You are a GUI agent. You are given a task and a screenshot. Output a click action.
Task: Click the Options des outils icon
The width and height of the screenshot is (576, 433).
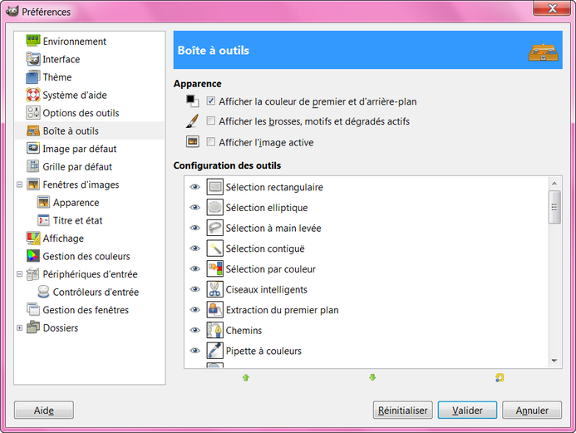click(x=33, y=113)
